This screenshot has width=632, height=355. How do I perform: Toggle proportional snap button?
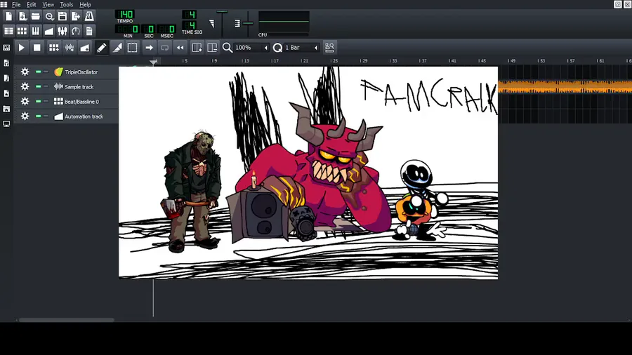329,48
